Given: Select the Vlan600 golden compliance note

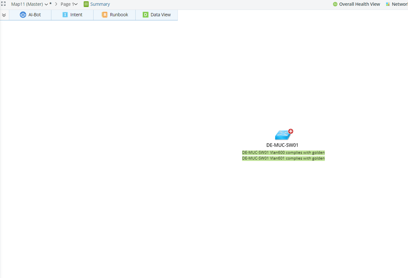Looking at the screenshot, I should coord(283,153).
